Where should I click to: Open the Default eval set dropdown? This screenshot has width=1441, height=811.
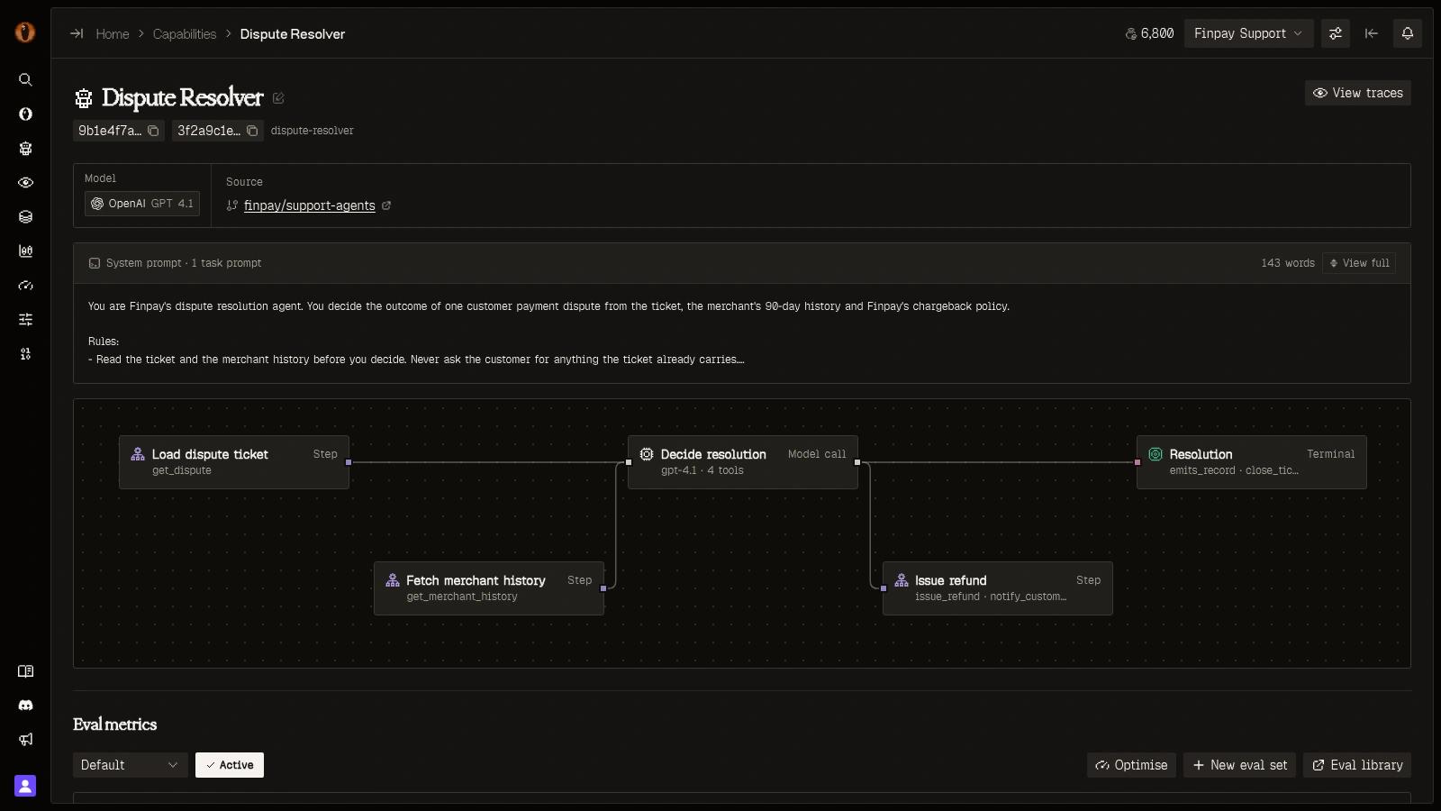[130, 765]
